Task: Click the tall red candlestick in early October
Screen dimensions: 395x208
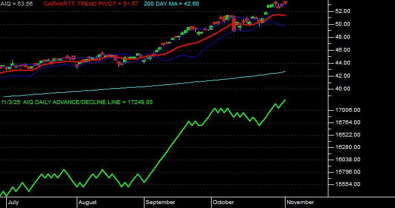Action: pos(234,24)
